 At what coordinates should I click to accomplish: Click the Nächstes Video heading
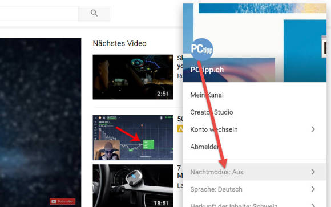coord(120,43)
